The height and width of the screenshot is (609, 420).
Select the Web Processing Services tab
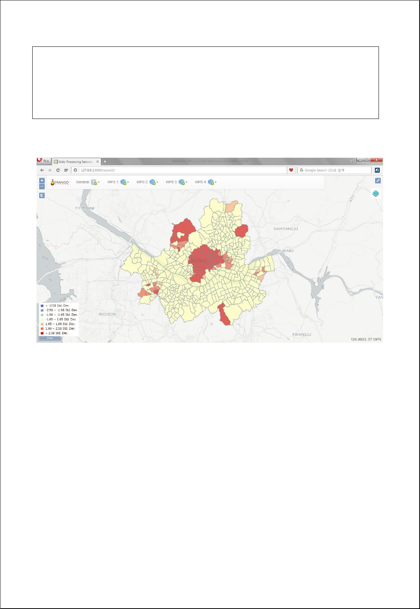coord(76,162)
